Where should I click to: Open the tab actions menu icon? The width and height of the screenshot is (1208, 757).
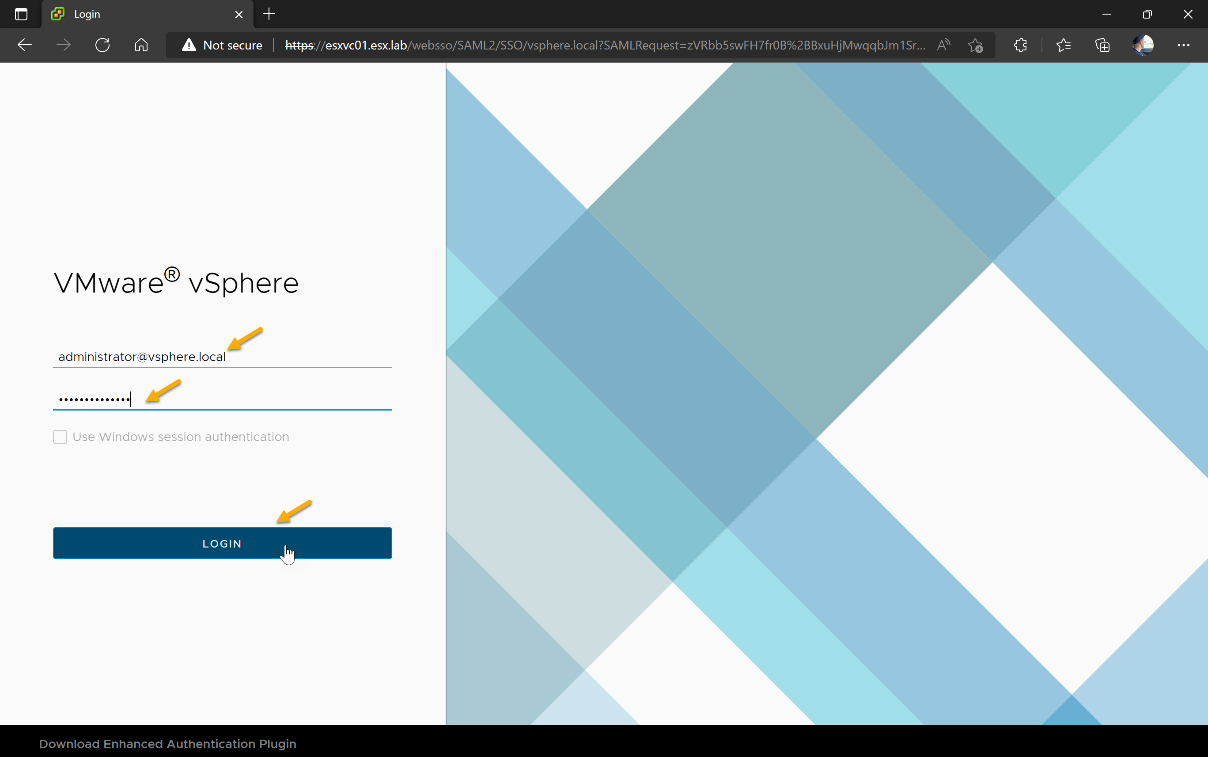click(21, 14)
